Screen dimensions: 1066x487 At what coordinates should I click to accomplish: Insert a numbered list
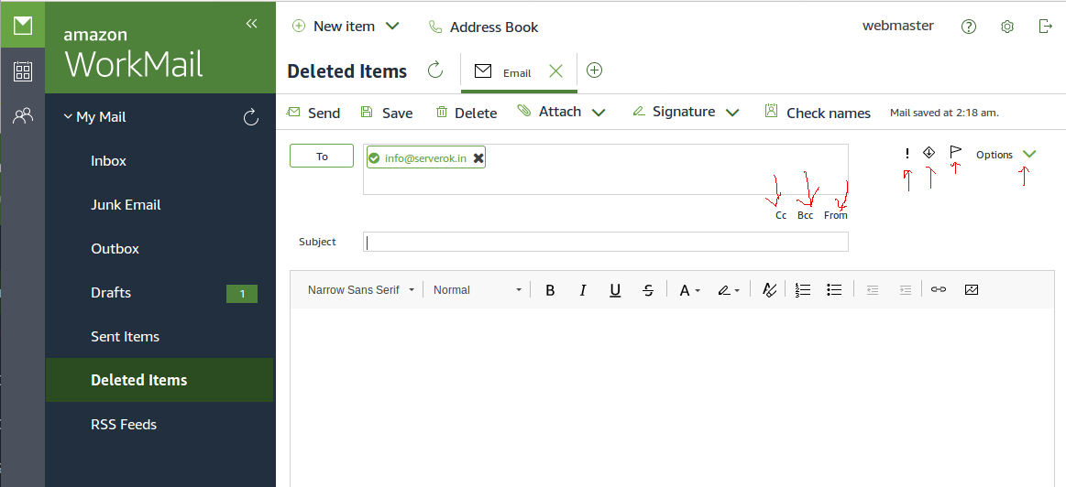coord(803,290)
